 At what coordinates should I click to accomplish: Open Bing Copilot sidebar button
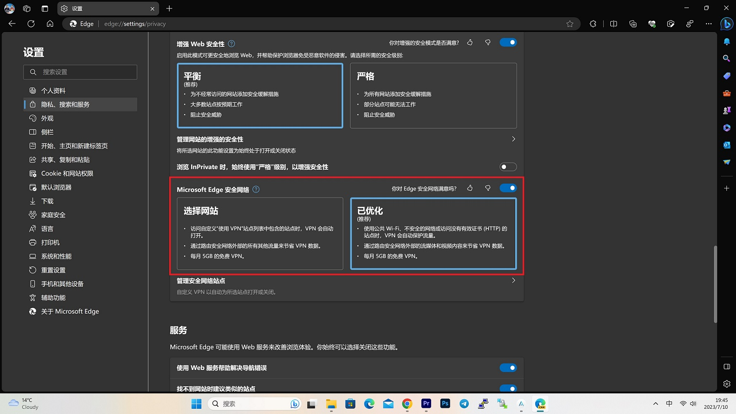(x=727, y=23)
